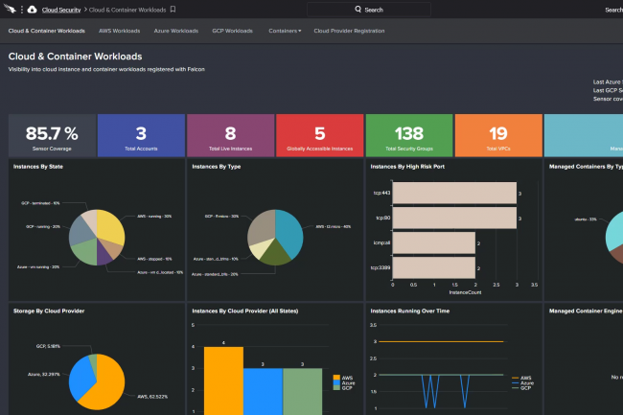
Task: Open Cloud Provider Registration tab
Action: pyautogui.click(x=349, y=31)
